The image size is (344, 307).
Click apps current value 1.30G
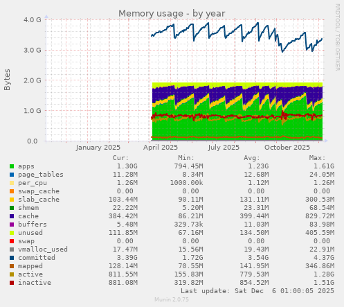(x=127, y=166)
